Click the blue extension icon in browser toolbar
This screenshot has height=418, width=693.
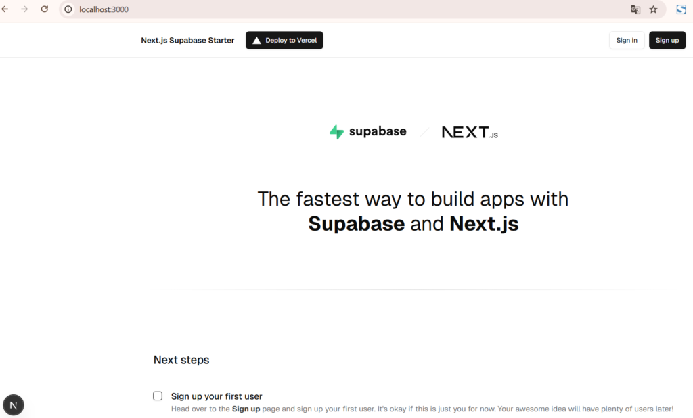tap(681, 9)
